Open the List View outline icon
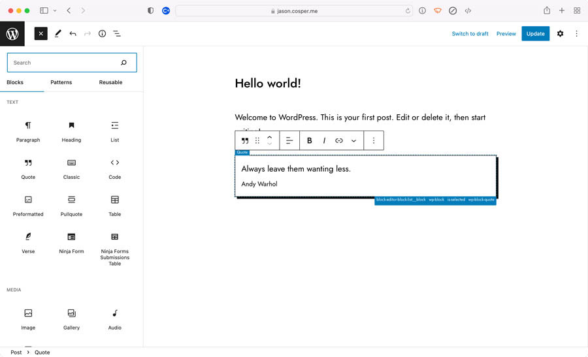 point(117,34)
